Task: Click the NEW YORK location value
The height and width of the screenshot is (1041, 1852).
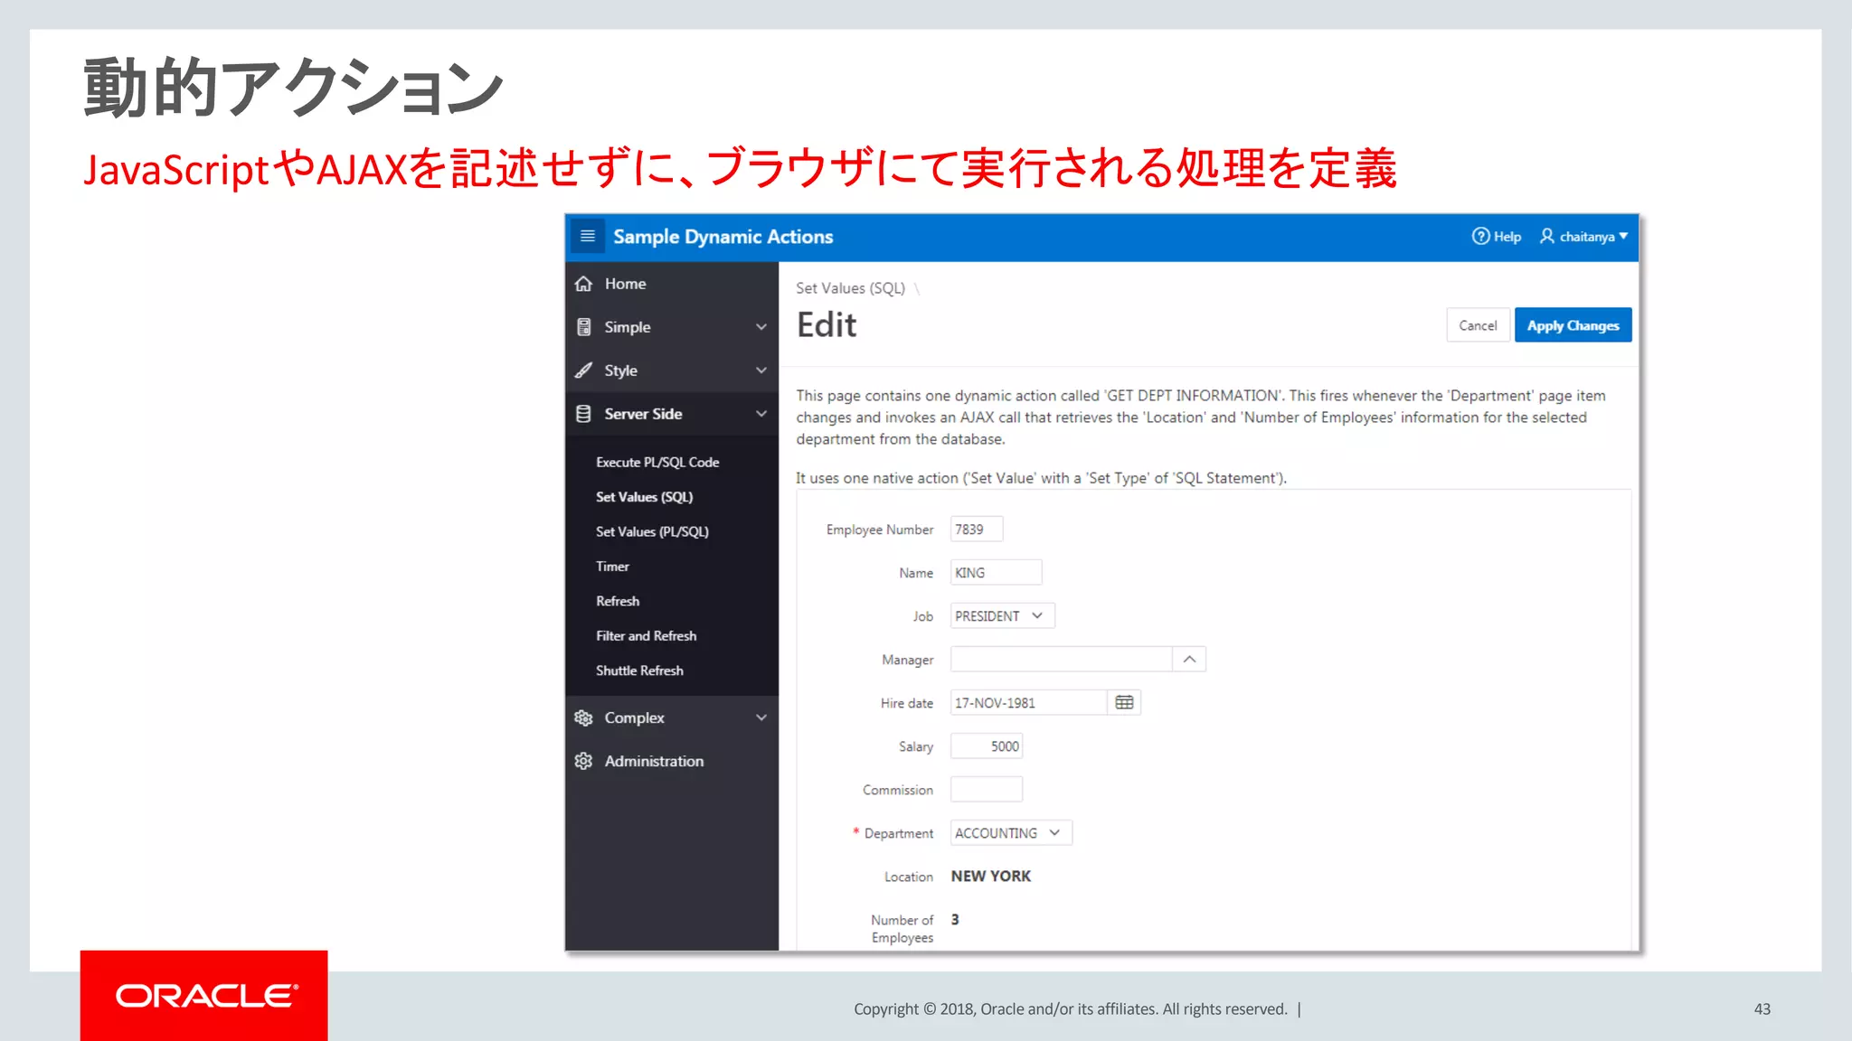Action: pyautogui.click(x=990, y=876)
